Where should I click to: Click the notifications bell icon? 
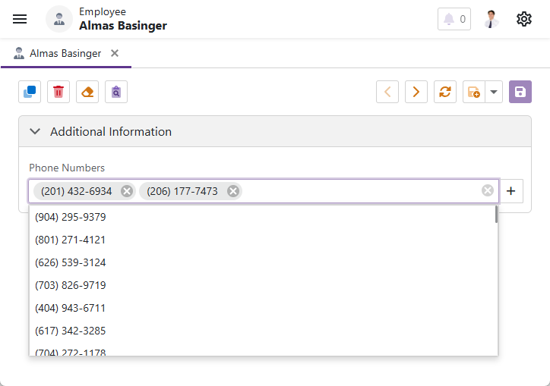click(454, 19)
